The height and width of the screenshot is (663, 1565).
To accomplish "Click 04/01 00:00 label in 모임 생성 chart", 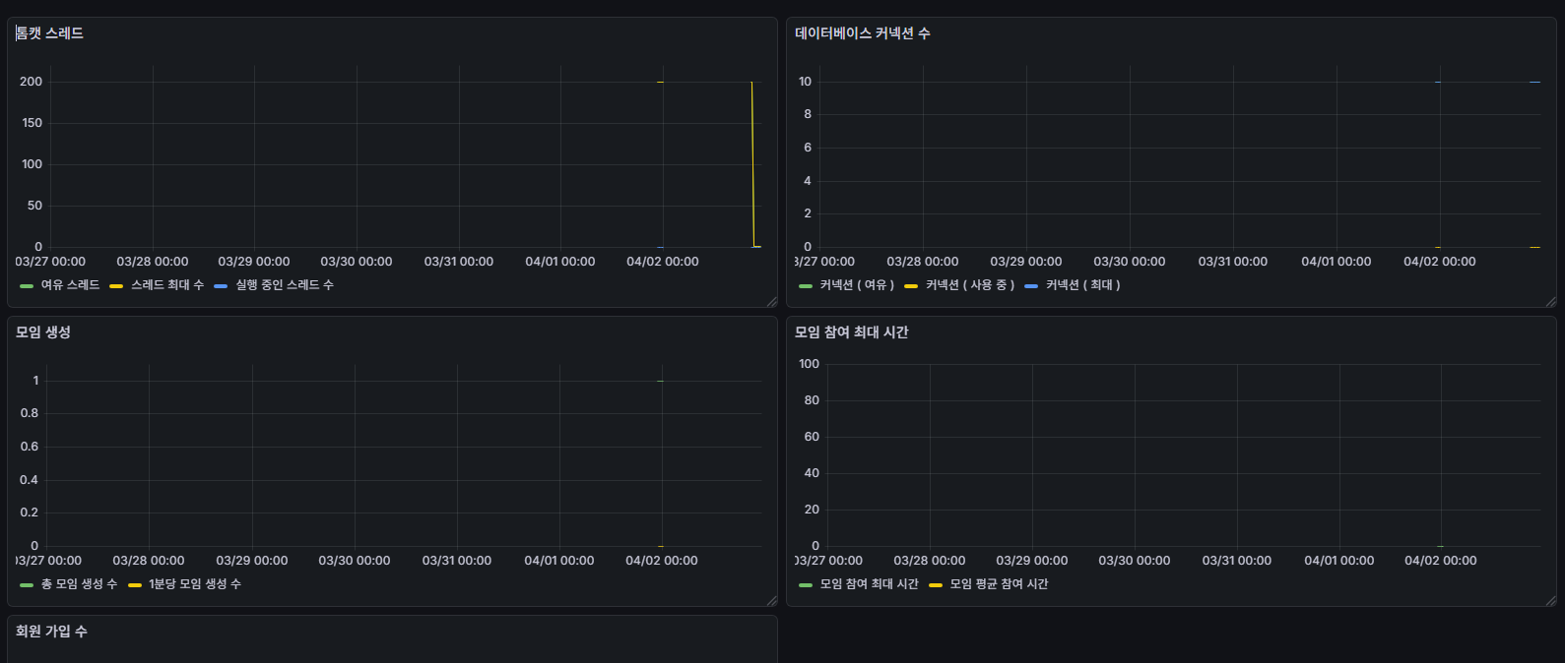I will pyautogui.click(x=559, y=561).
